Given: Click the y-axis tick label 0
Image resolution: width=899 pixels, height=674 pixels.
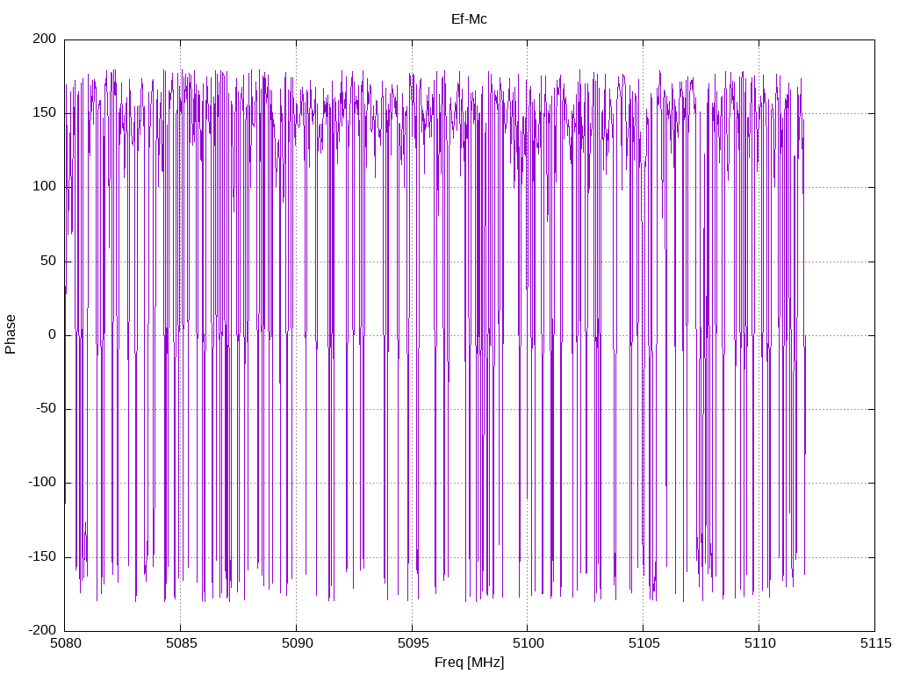Looking at the screenshot, I should tap(53, 334).
